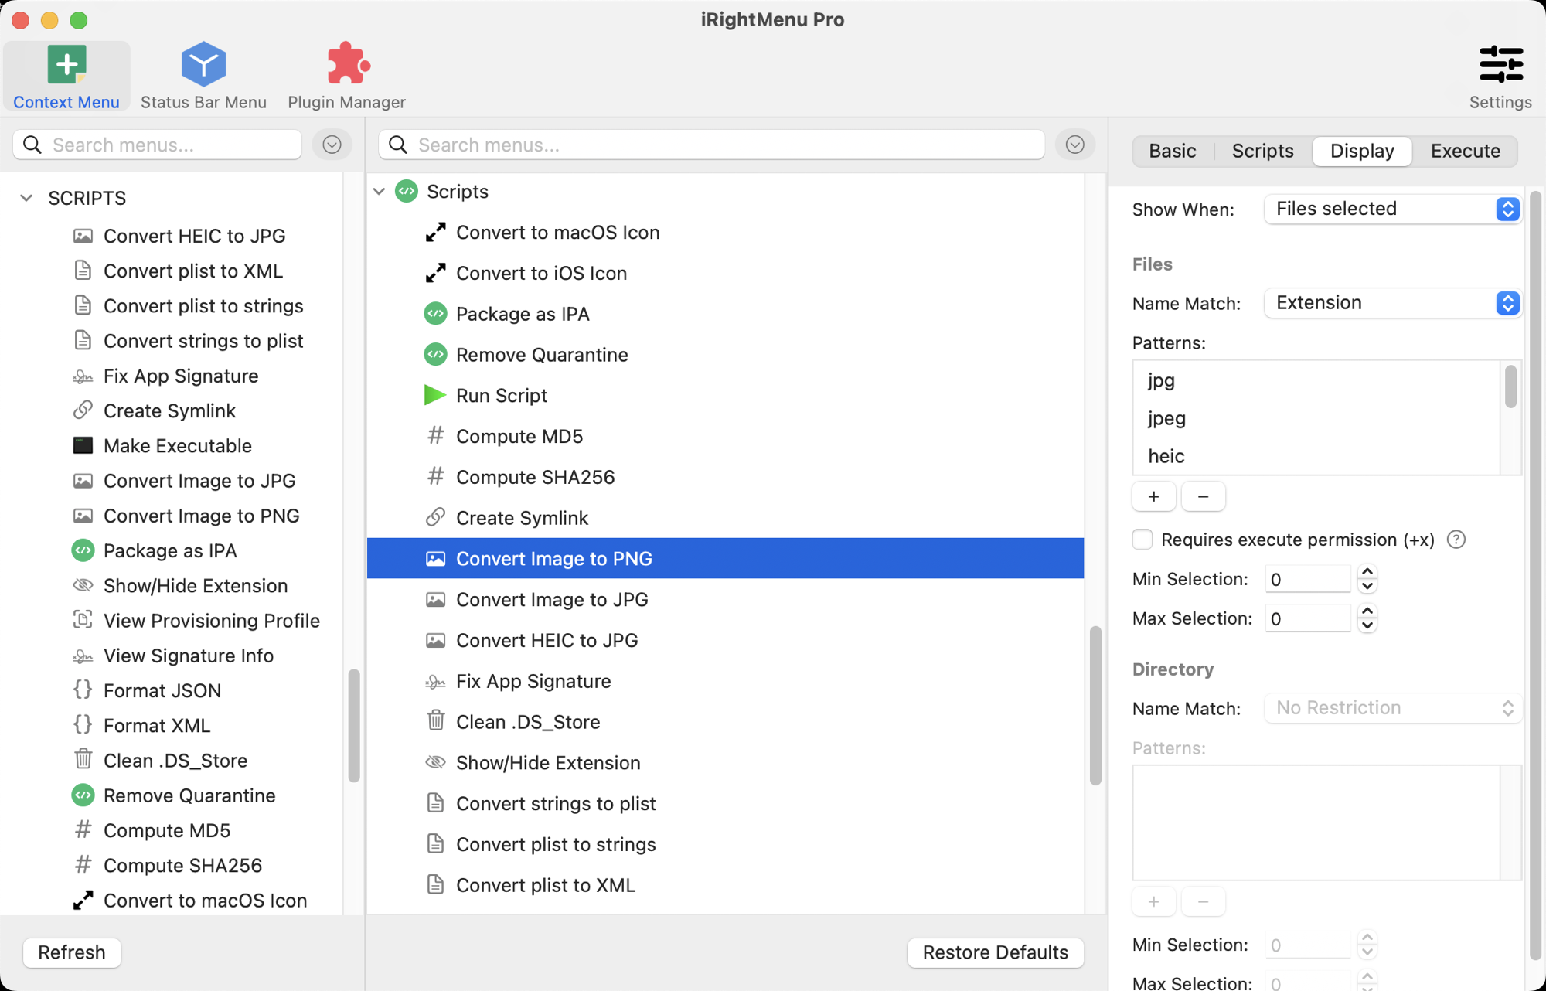Increase the Min Selection stepper under Files
This screenshot has width=1546, height=991.
coord(1367,572)
